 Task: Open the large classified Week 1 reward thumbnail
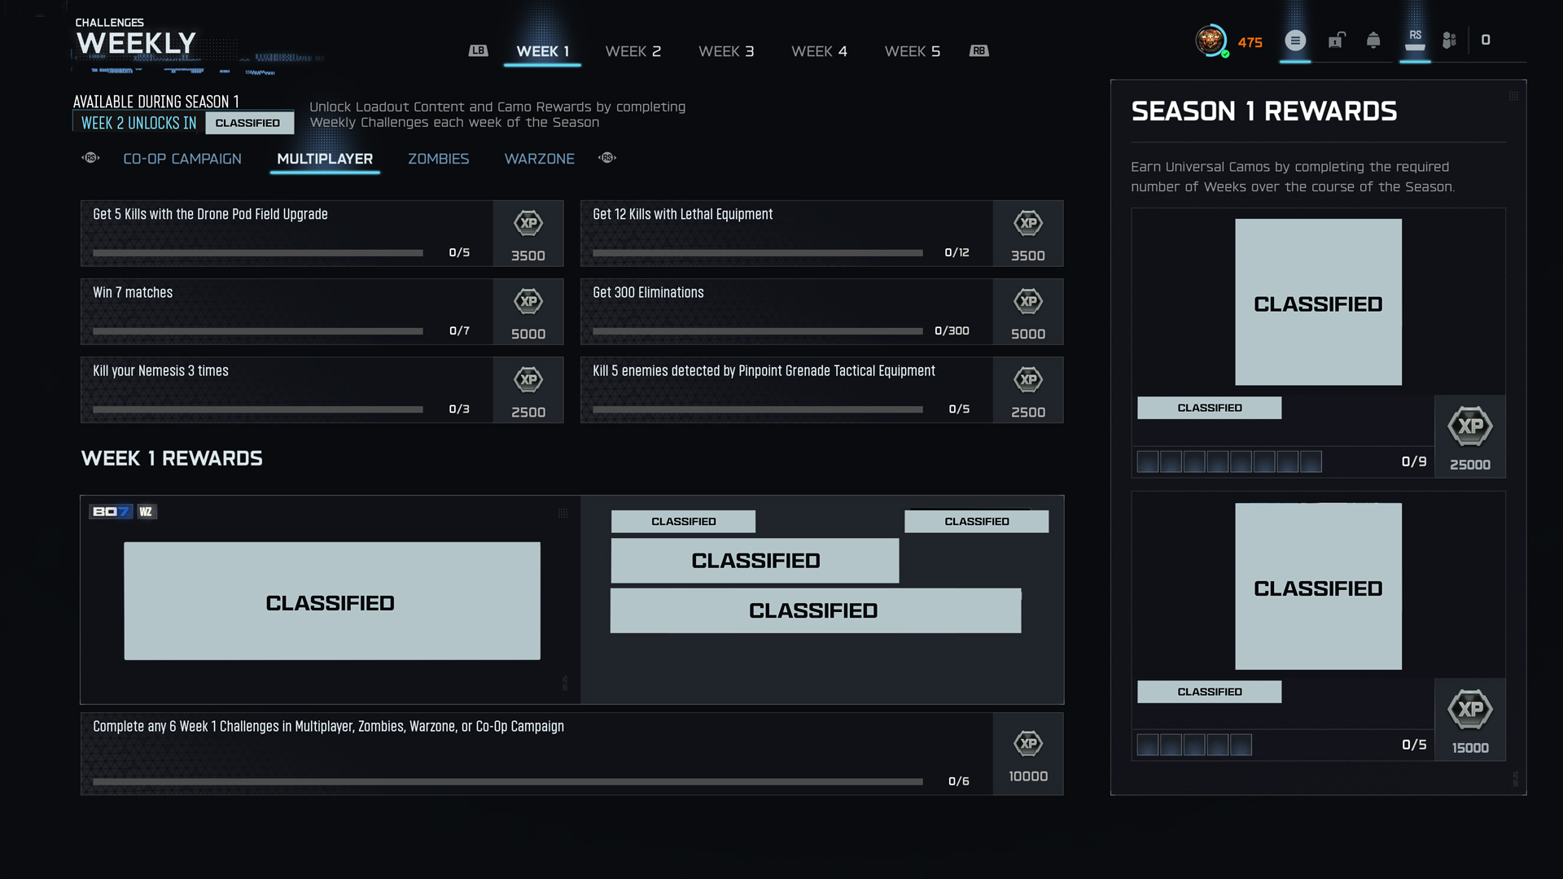pos(331,601)
